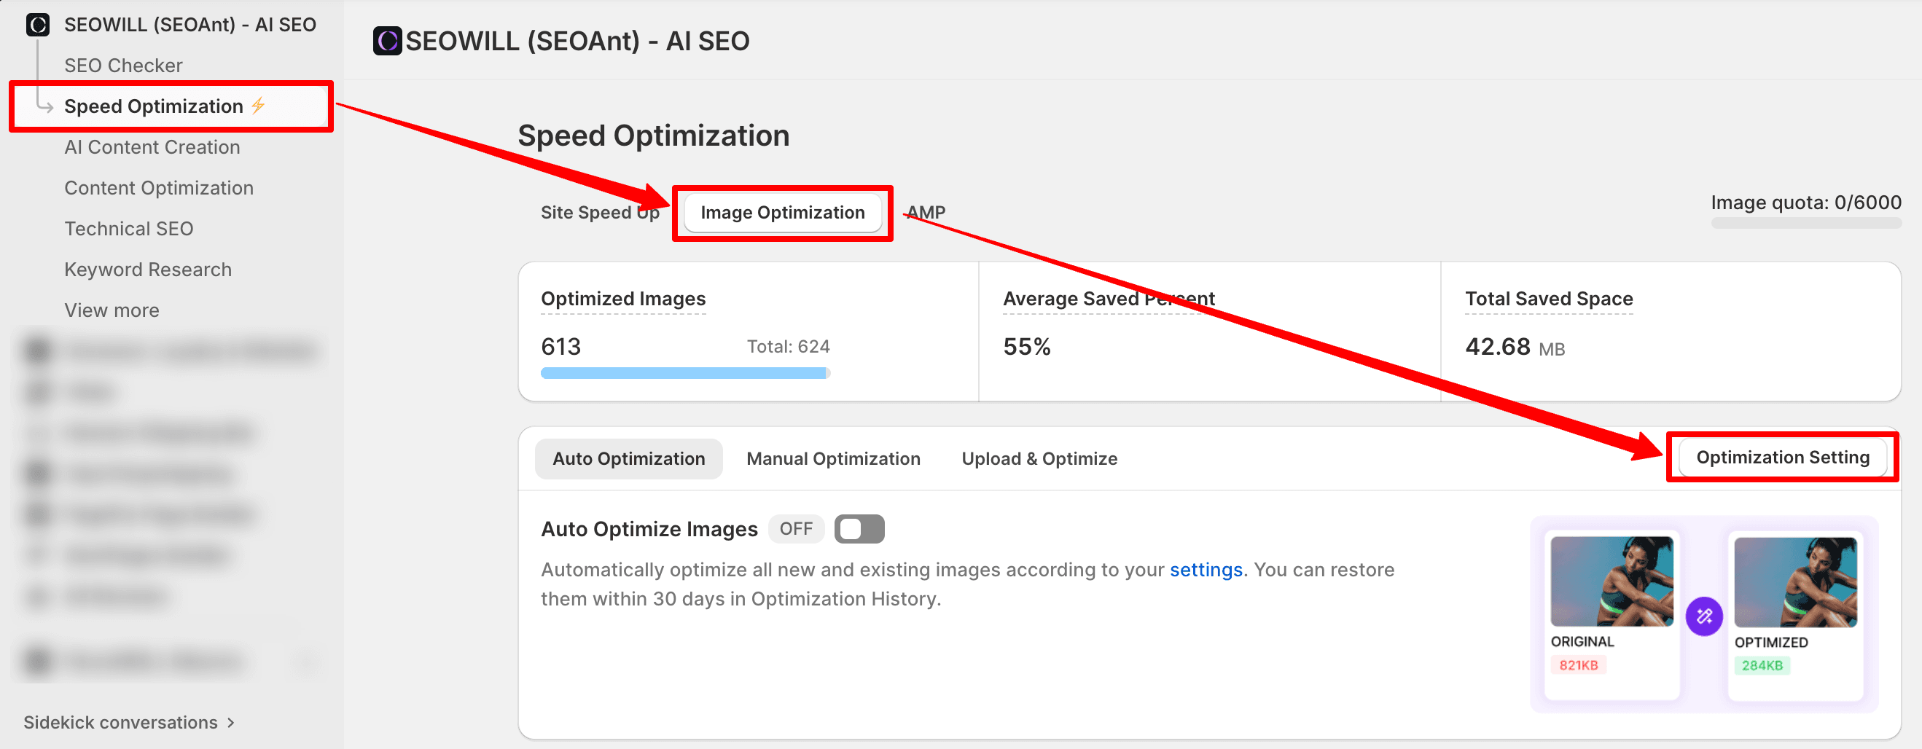Click the SEOAnt app icon in page header

(x=387, y=41)
